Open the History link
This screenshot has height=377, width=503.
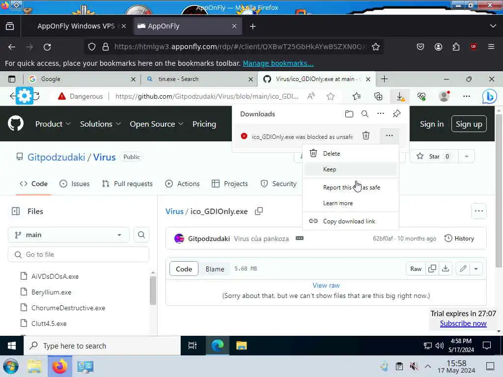coord(459,239)
